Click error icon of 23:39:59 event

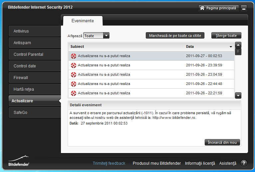74,65
